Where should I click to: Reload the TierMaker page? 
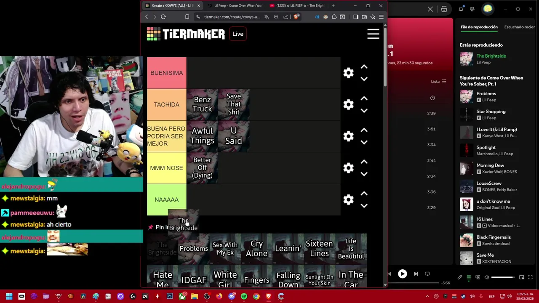pyautogui.click(x=163, y=17)
